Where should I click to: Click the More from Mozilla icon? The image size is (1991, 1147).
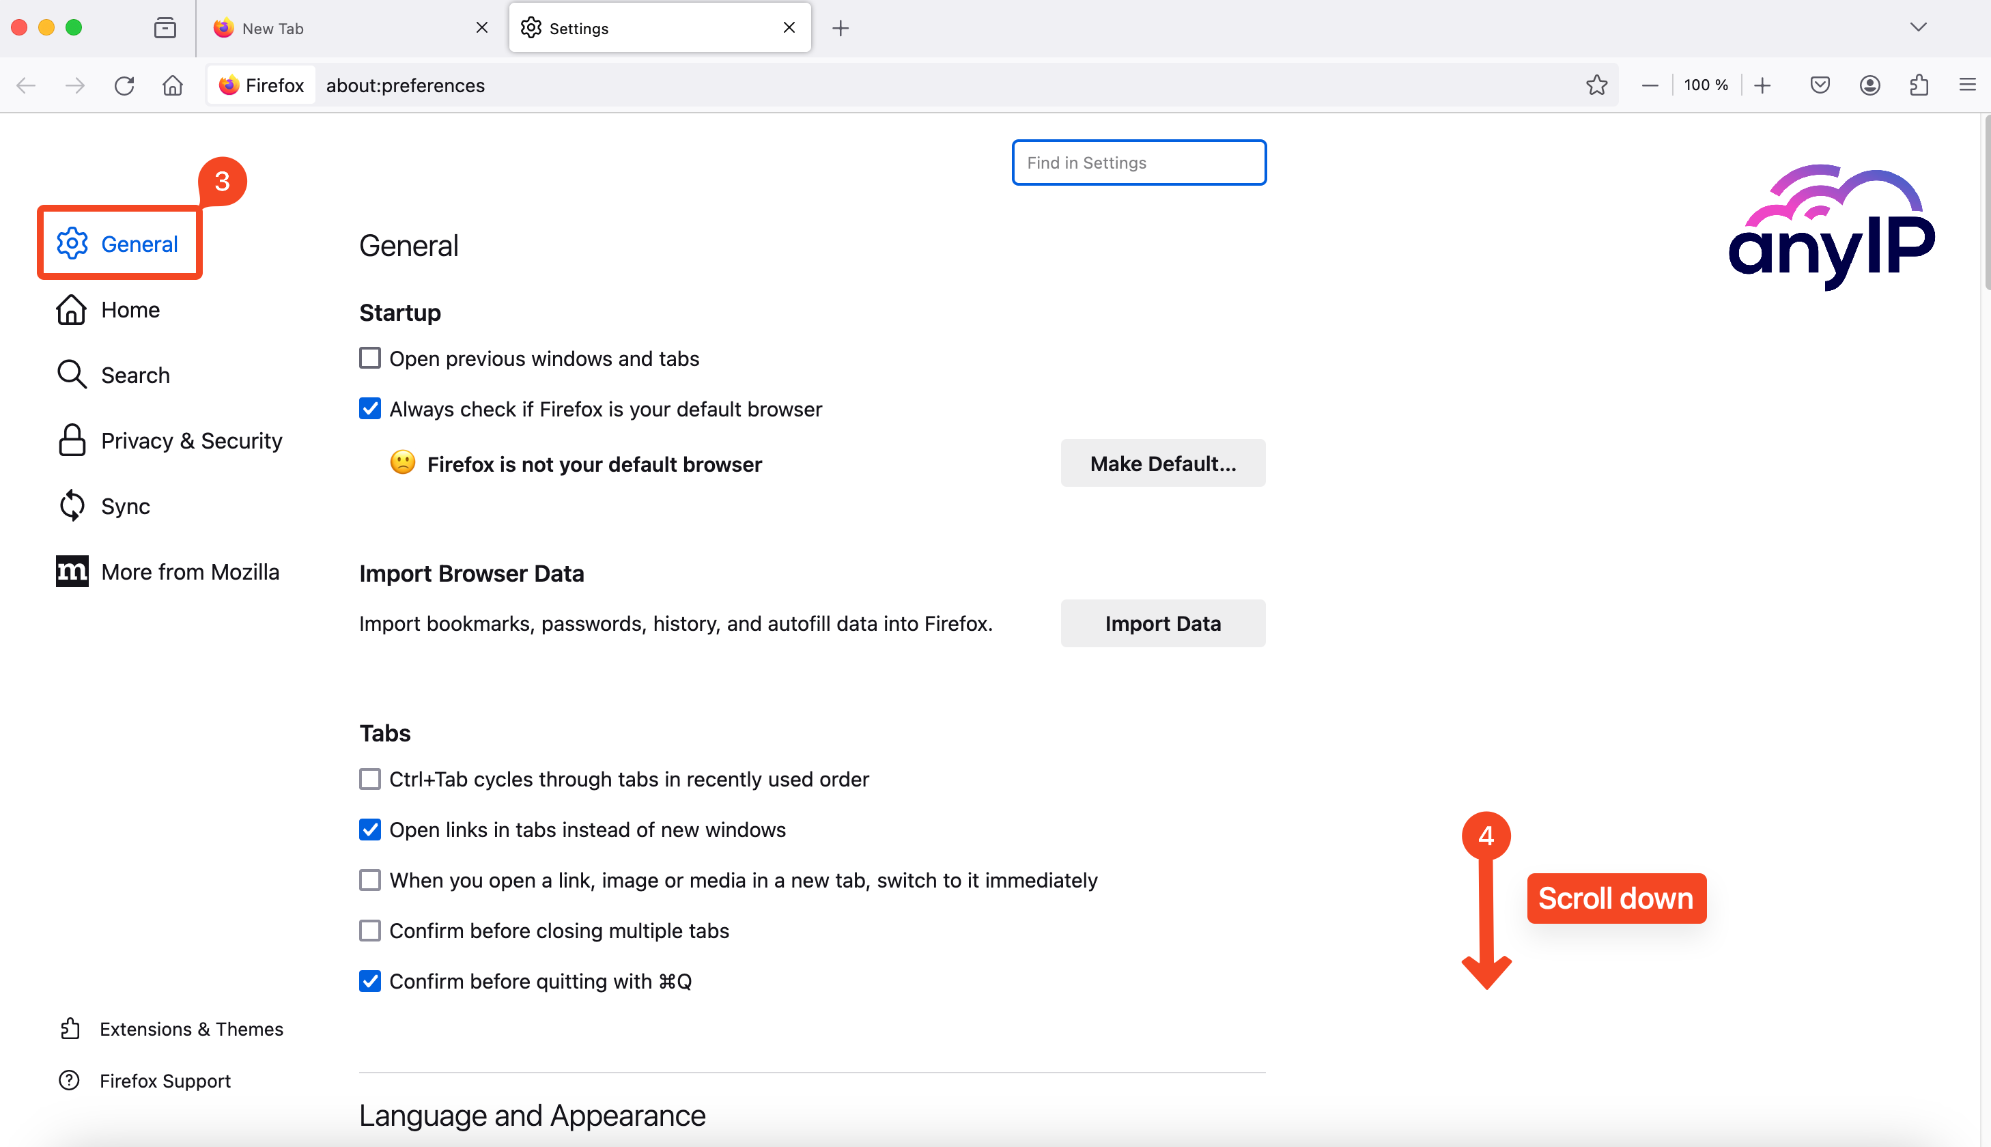70,571
